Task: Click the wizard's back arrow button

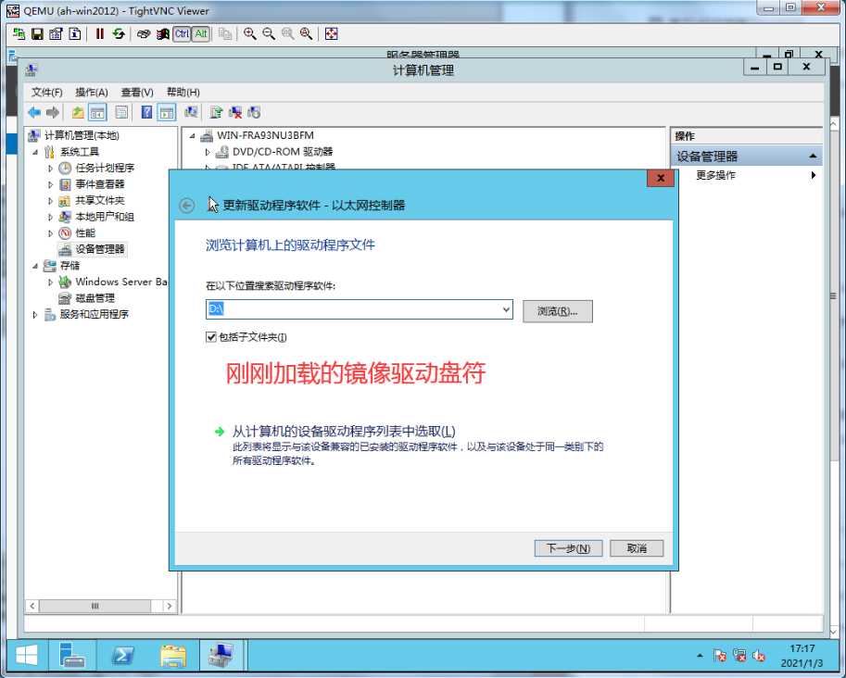Action: tap(187, 206)
